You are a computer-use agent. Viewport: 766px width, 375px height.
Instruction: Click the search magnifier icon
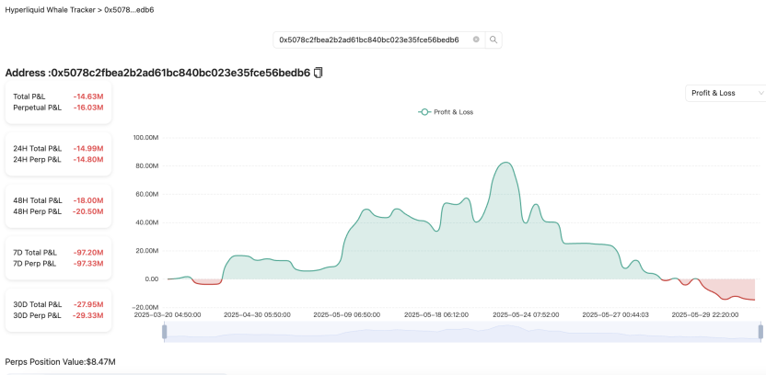tap(493, 40)
